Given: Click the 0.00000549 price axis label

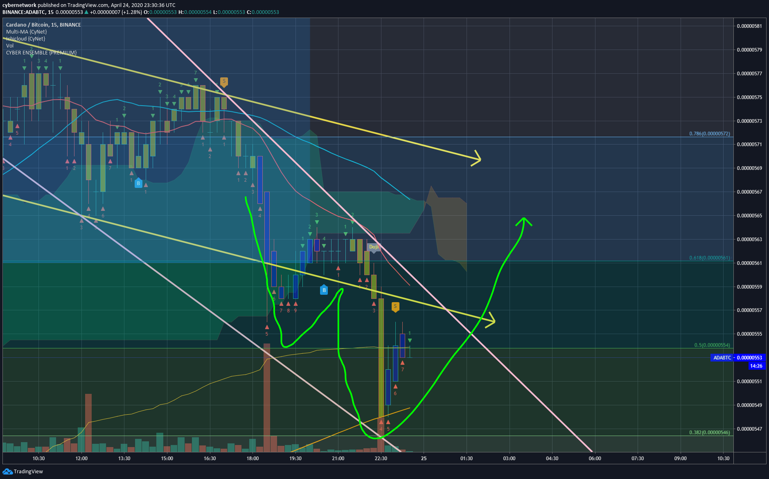Looking at the screenshot, I should (749, 405).
